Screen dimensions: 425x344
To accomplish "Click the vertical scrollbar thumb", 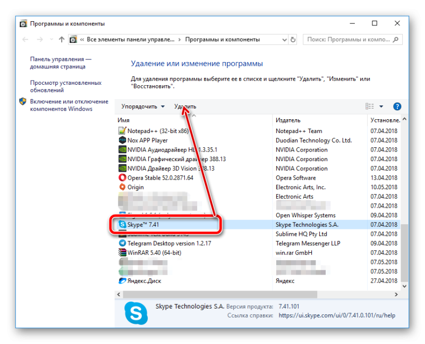I will (x=404, y=252).
